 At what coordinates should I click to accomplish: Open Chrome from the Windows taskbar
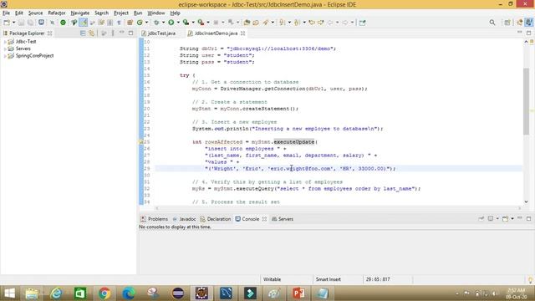click(x=104, y=293)
